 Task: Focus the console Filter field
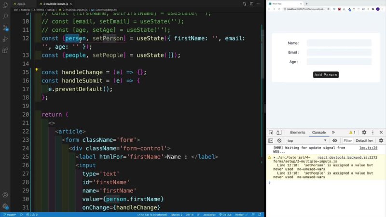point(347,140)
